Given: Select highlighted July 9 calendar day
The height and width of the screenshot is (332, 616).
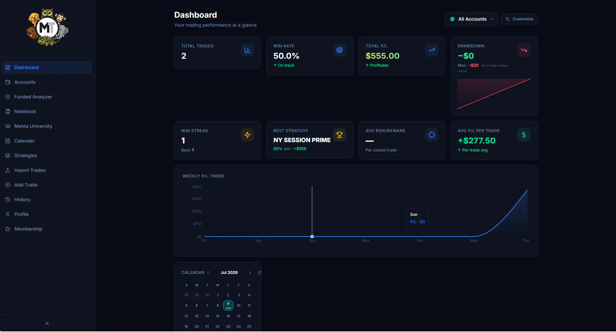Looking at the screenshot, I should 228,305.
